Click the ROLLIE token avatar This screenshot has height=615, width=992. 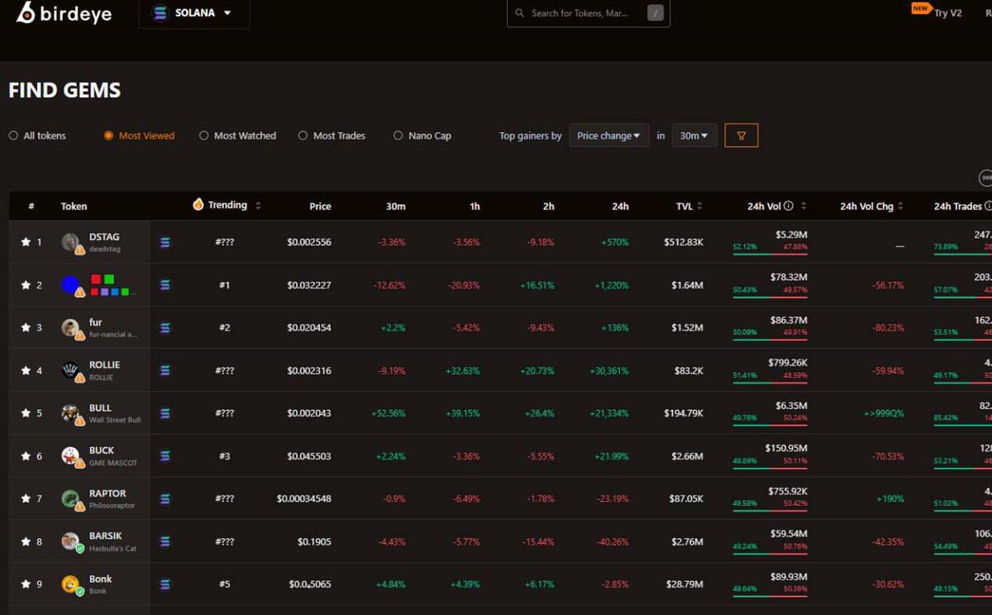click(x=71, y=370)
